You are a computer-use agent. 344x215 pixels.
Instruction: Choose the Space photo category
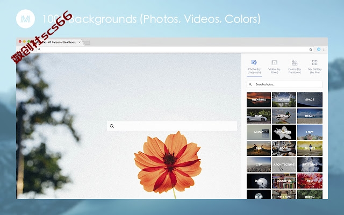(x=310, y=99)
